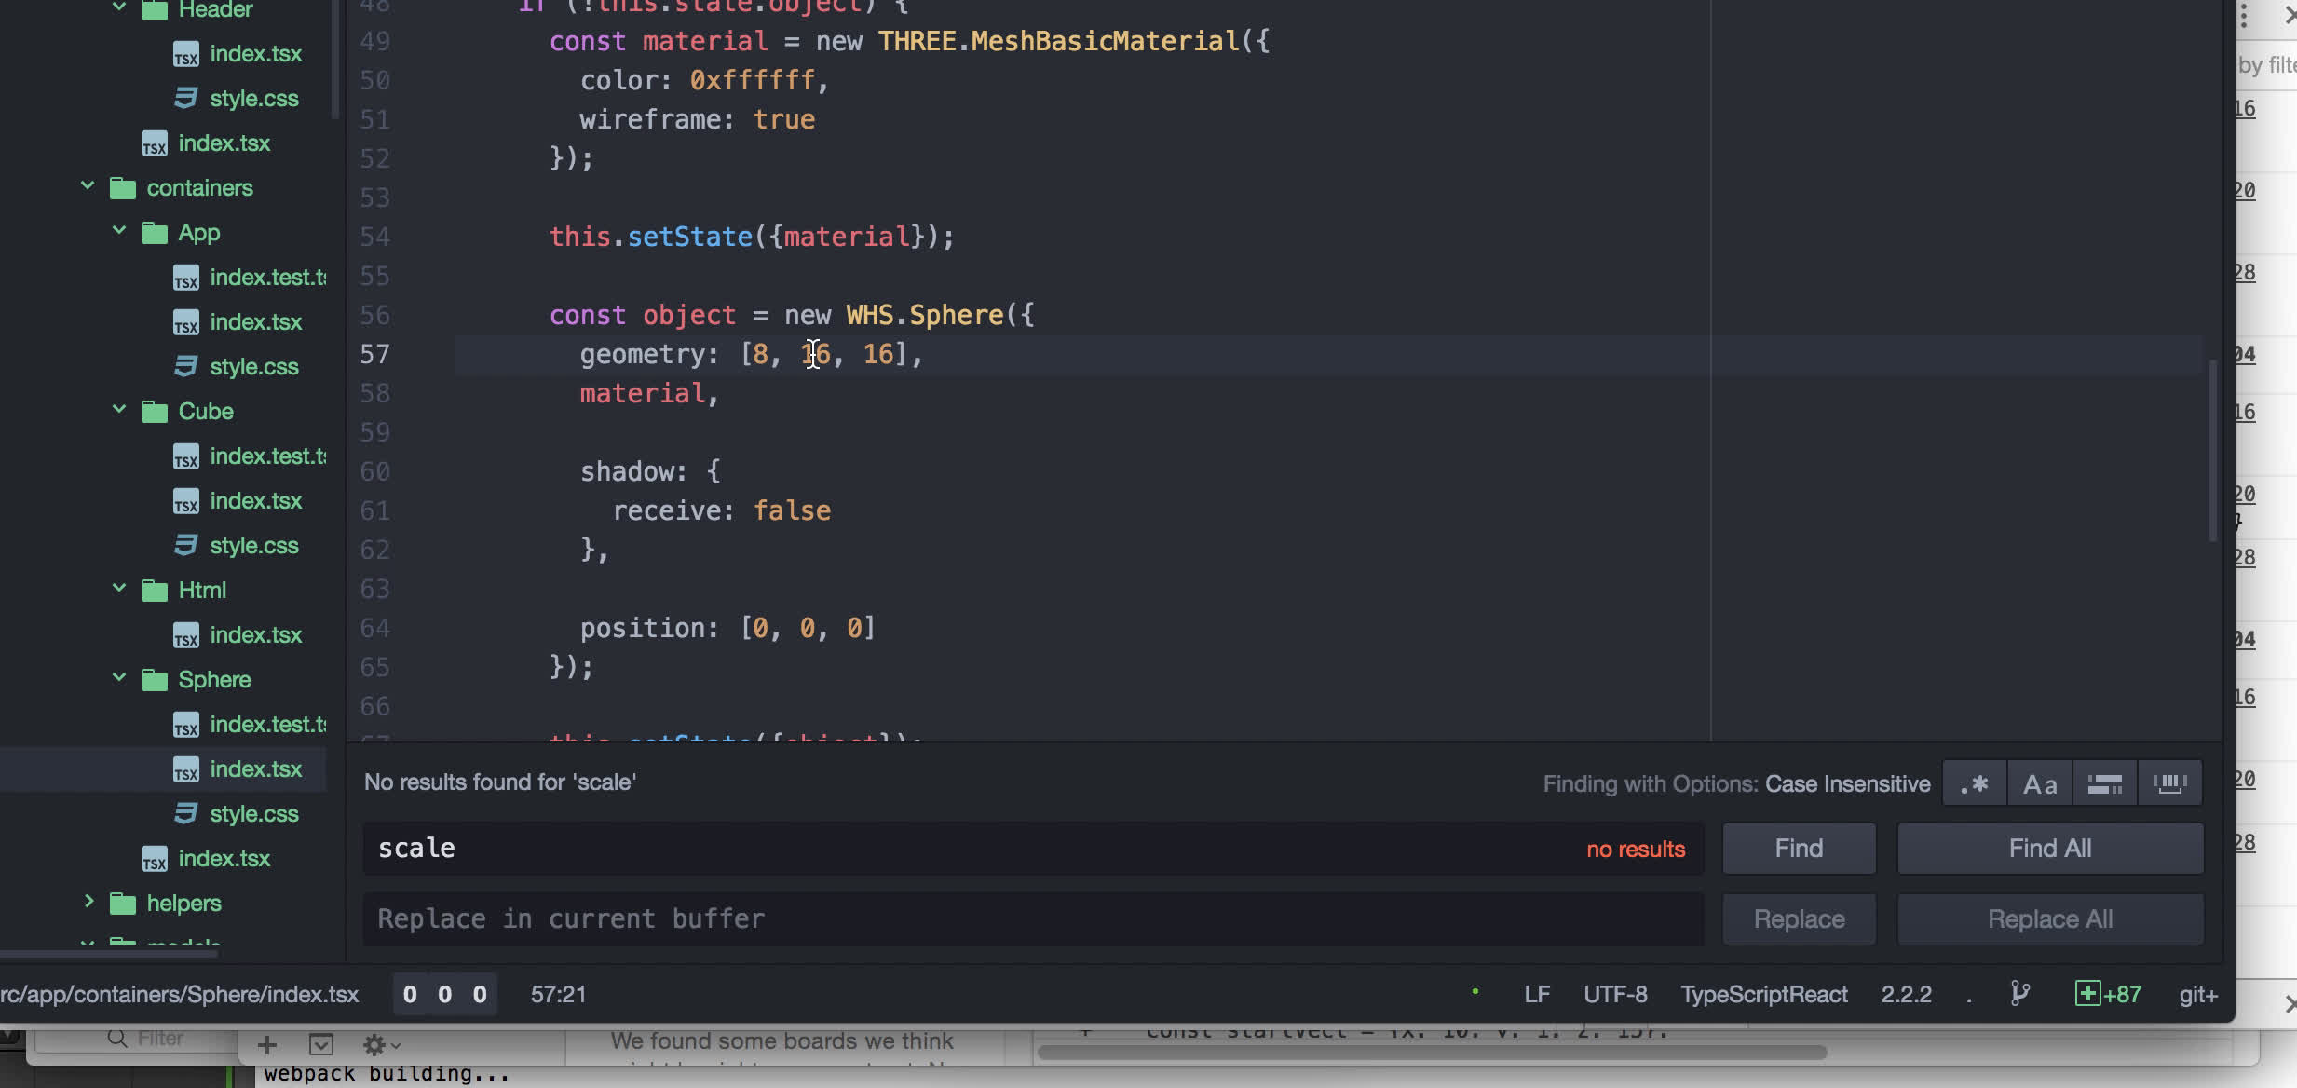The width and height of the screenshot is (2297, 1088).
Task: Open the Html index.tsx file icon
Action: (186, 635)
